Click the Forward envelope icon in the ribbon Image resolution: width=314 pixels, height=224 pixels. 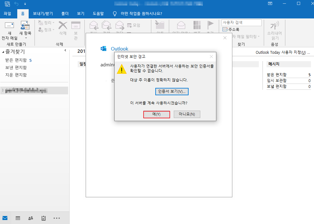pyautogui.click(x=120, y=26)
